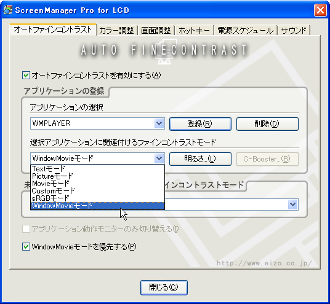
Task: Open the 明るさ...(L) settings
Action: 200,158
